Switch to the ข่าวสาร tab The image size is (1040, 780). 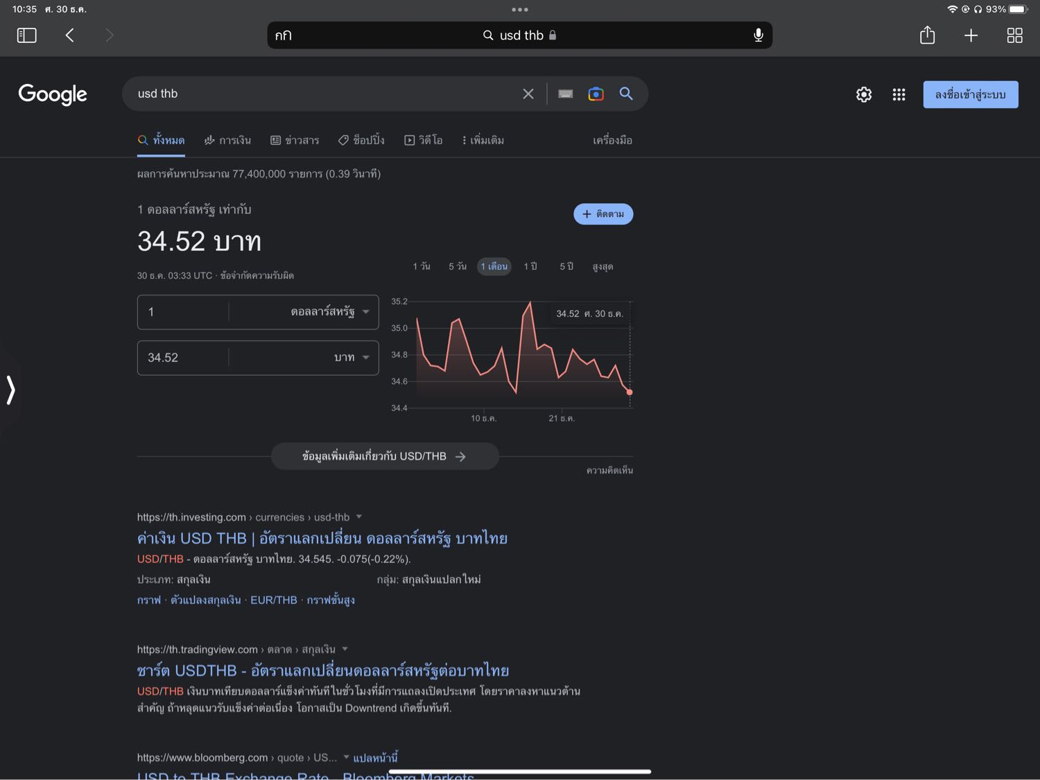click(295, 140)
